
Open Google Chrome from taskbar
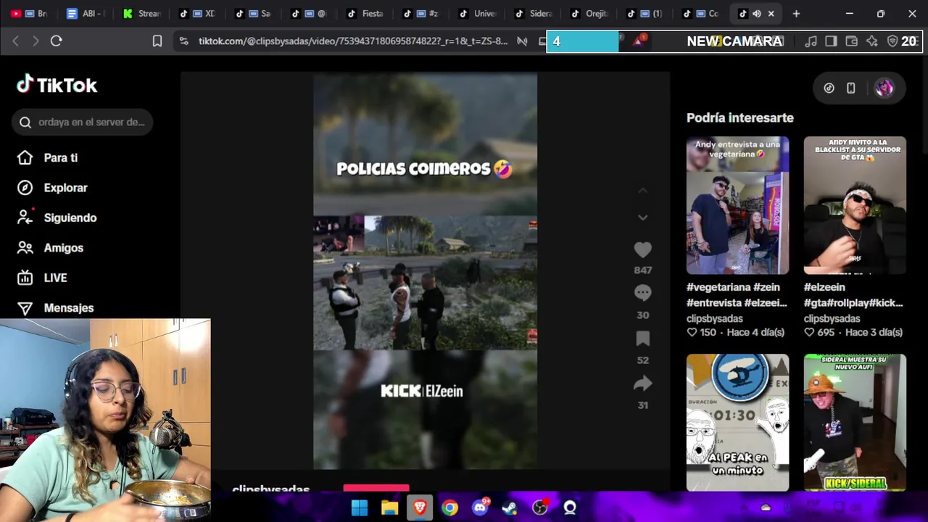[x=450, y=507]
